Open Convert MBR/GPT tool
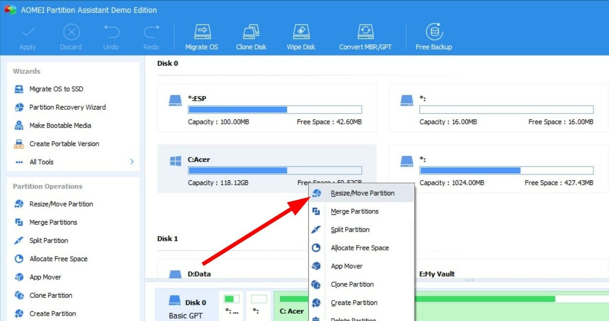 click(366, 38)
